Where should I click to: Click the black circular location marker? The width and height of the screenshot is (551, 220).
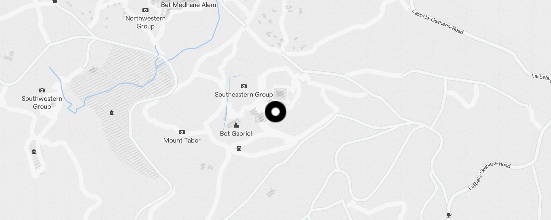tap(275, 112)
